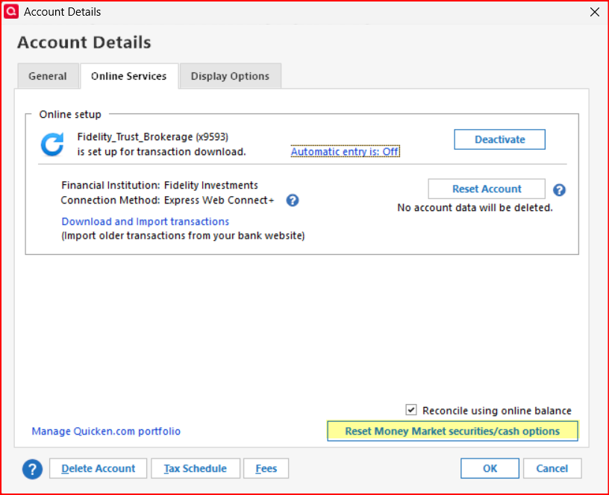
Task: Click the 'is set up for transaction download.' text
Action: (x=161, y=151)
